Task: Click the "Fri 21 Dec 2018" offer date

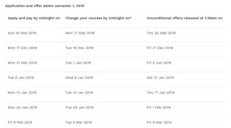Action: tap(160, 48)
